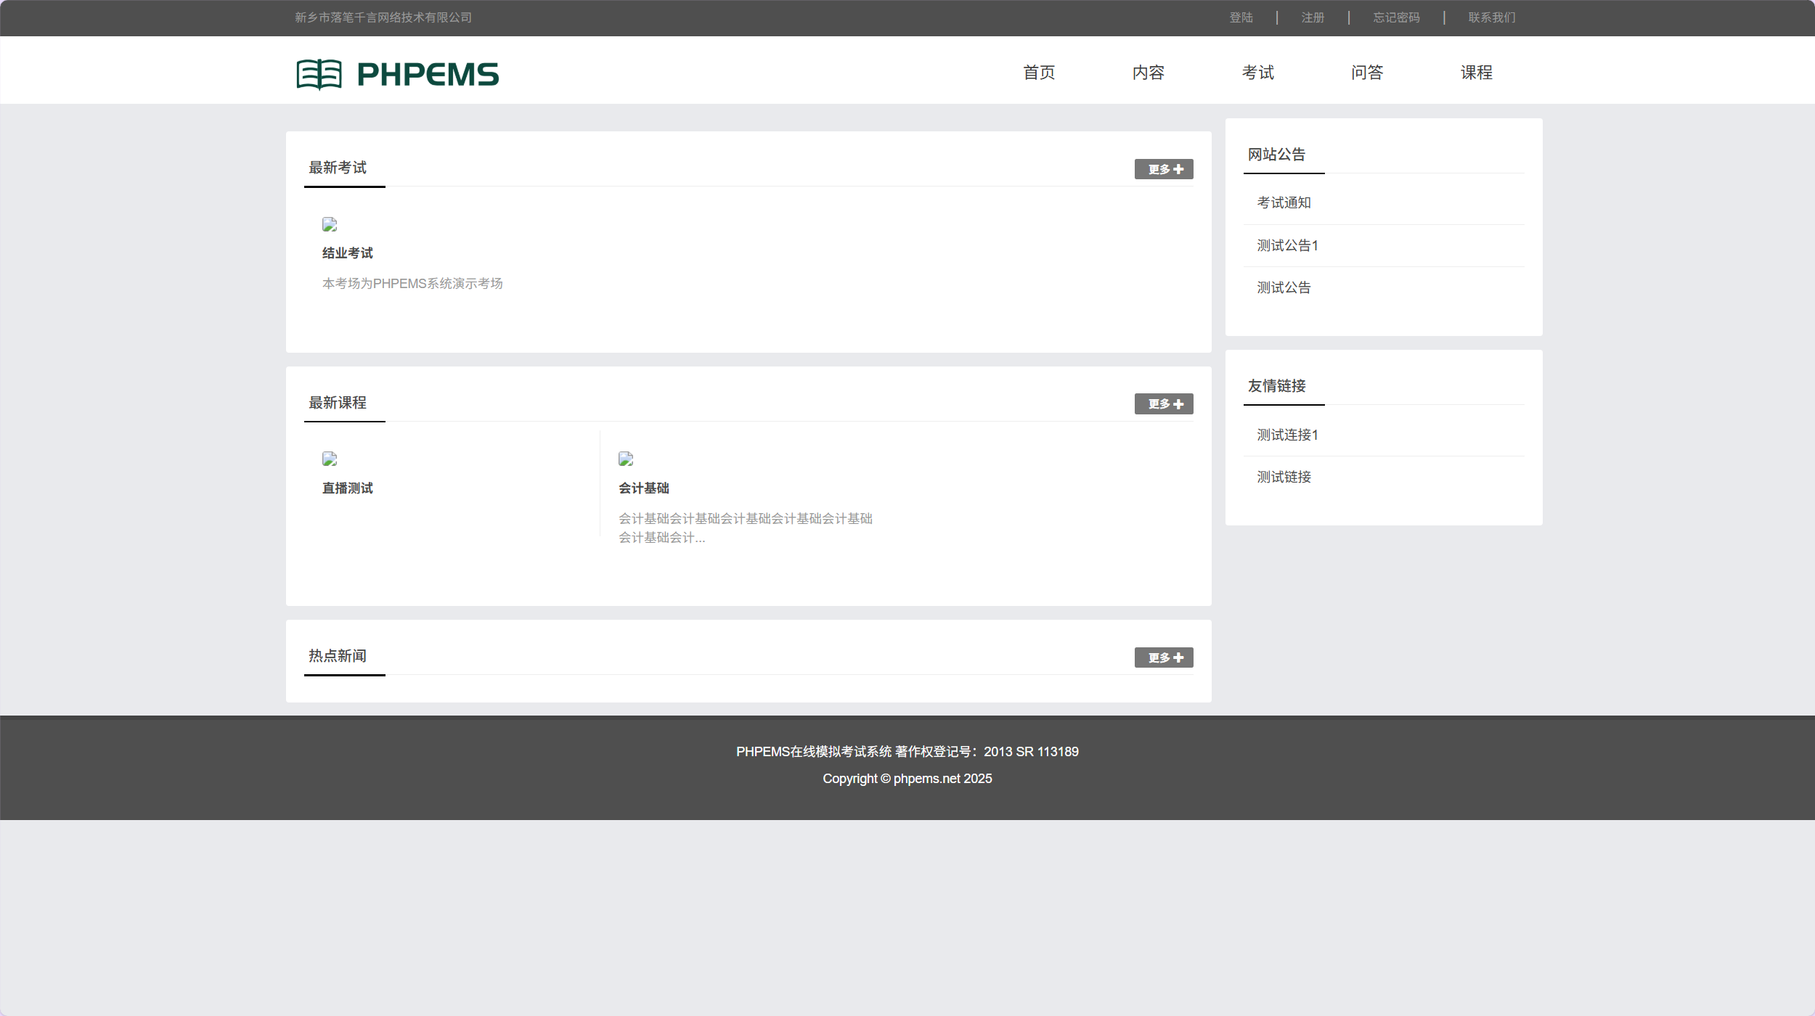
Task: Go to the 内容 navigation item
Action: 1148,73
